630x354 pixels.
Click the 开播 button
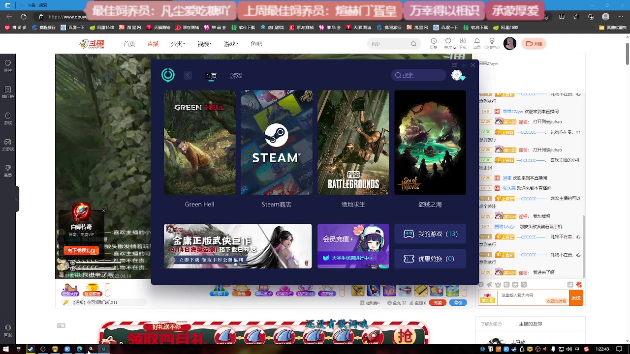[x=534, y=44]
